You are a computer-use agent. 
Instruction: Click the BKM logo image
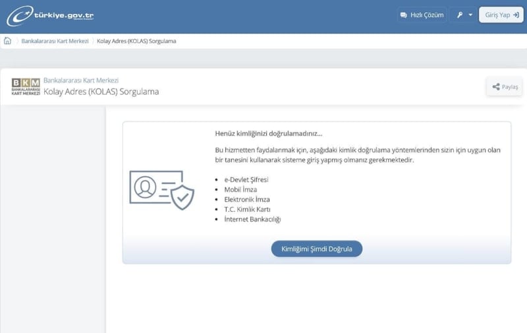[26, 86]
